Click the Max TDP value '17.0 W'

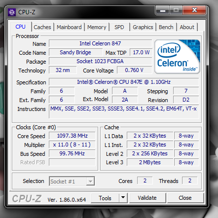point(141,52)
